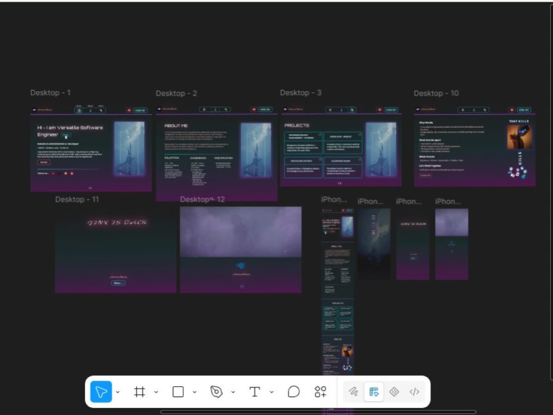Select the tower image in Desktop - 3
Image resolution: width=553 pixels, height=415 pixels.
pyautogui.click(x=380, y=149)
